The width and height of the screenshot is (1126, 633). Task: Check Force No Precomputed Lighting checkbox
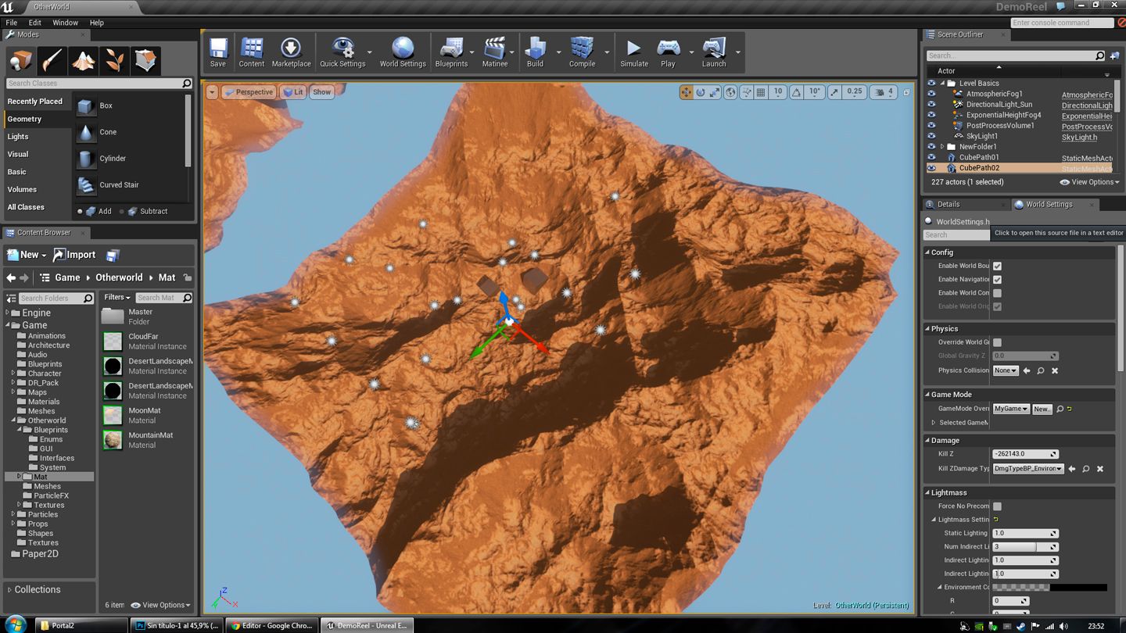[997, 506]
